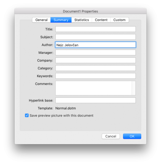Image resolution: width=161 pixels, height=165 pixels.
Task: Open the Custom tab
Action: (x=119, y=20)
